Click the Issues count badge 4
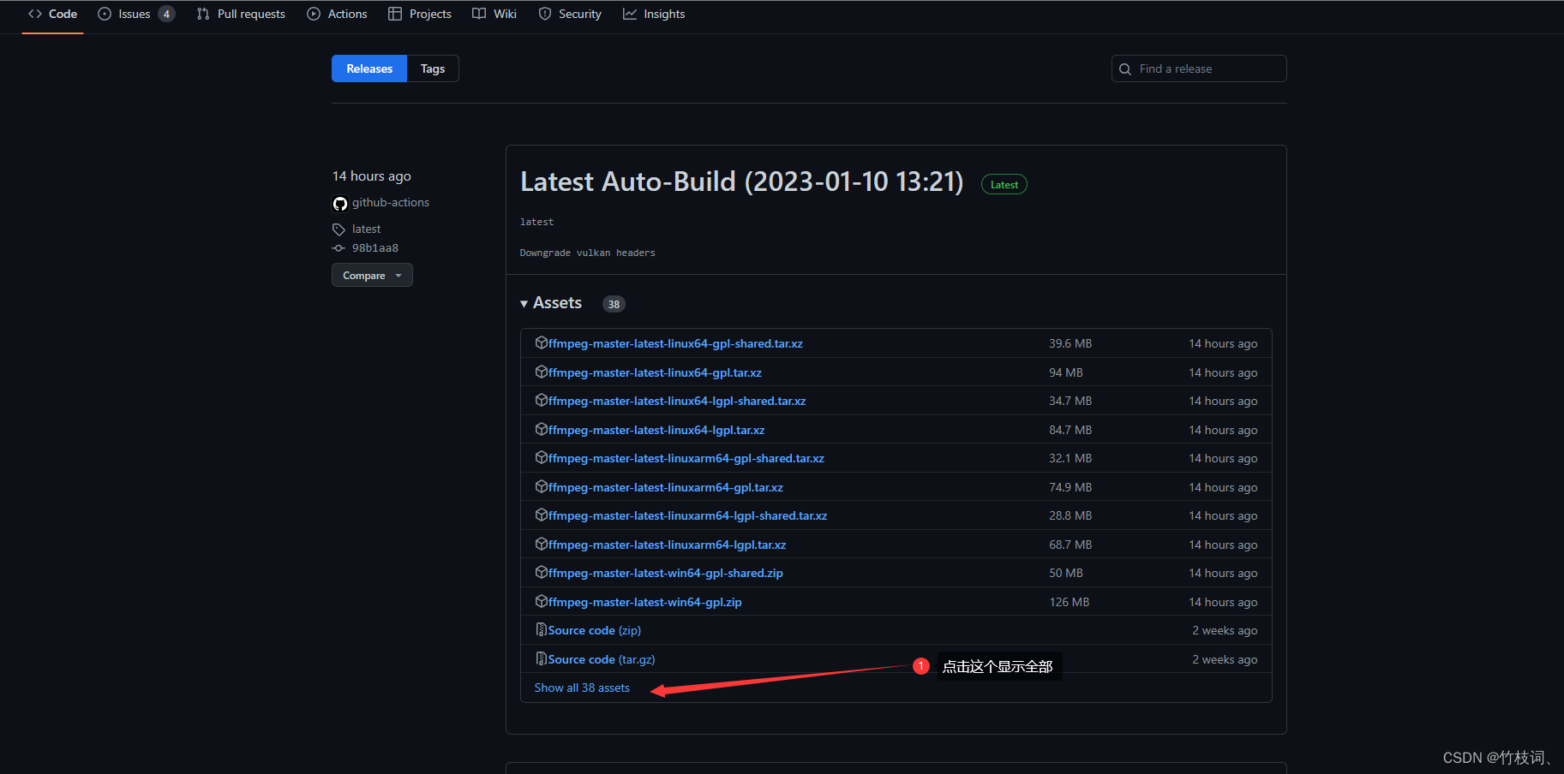 click(166, 14)
